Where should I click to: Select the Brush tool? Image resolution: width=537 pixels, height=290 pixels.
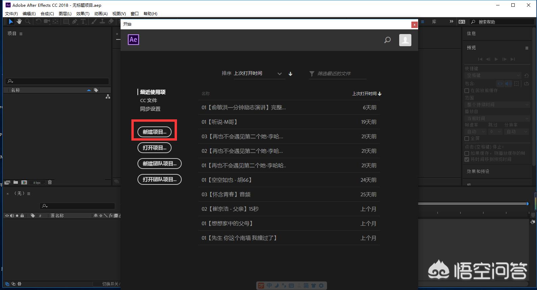tap(94, 22)
